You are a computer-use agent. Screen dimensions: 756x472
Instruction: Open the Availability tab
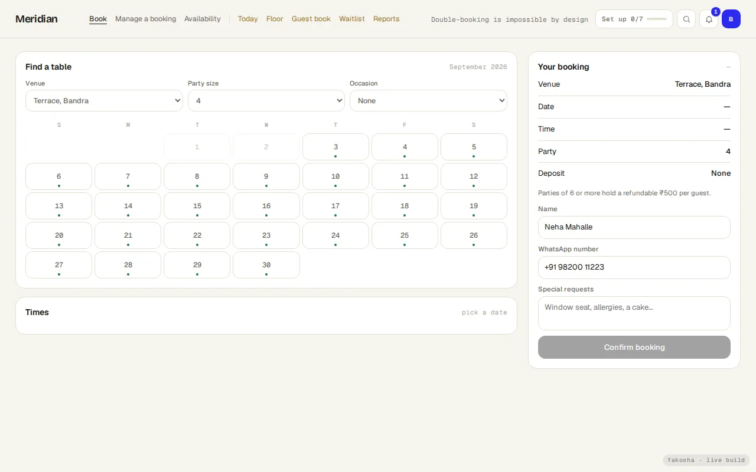coord(203,19)
